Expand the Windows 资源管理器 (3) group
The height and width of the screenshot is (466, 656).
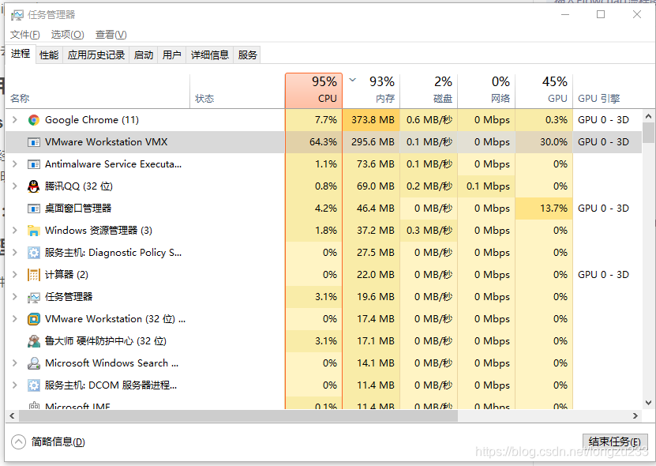pos(15,231)
